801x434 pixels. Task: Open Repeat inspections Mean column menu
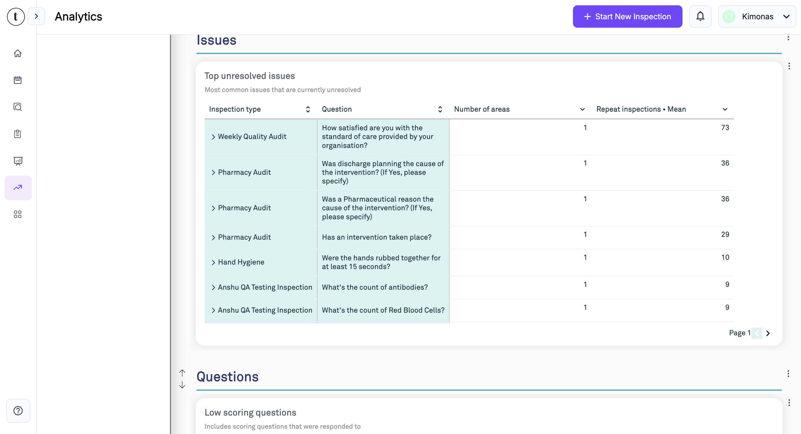(724, 109)
